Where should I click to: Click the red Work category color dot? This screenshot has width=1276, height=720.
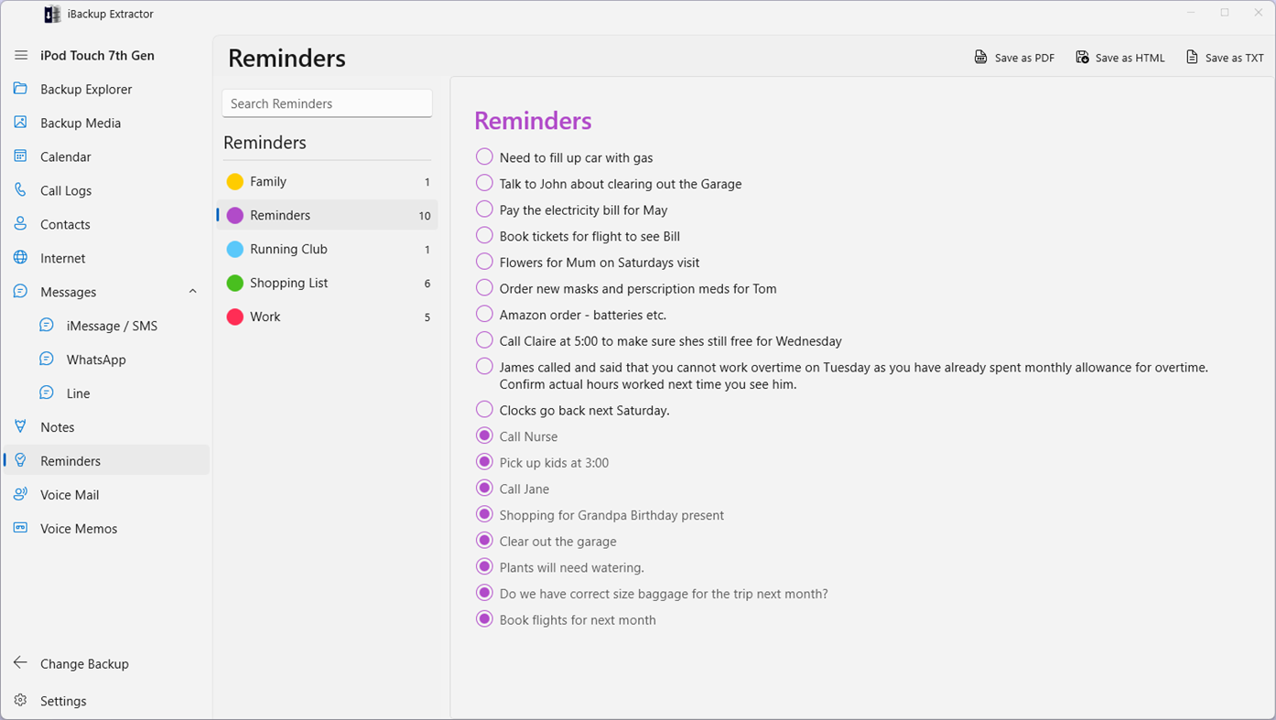[235, 317]
